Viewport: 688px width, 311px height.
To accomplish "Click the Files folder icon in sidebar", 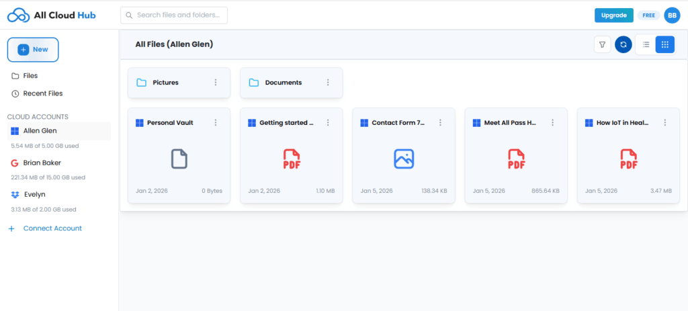I will (15, 76).
